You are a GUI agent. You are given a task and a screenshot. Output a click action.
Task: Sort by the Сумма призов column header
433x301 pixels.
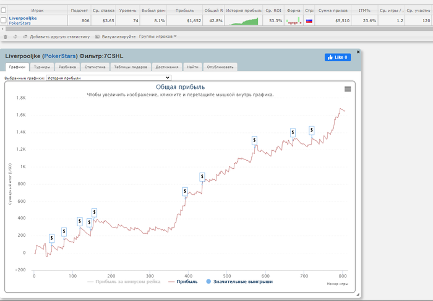(333, 11)
